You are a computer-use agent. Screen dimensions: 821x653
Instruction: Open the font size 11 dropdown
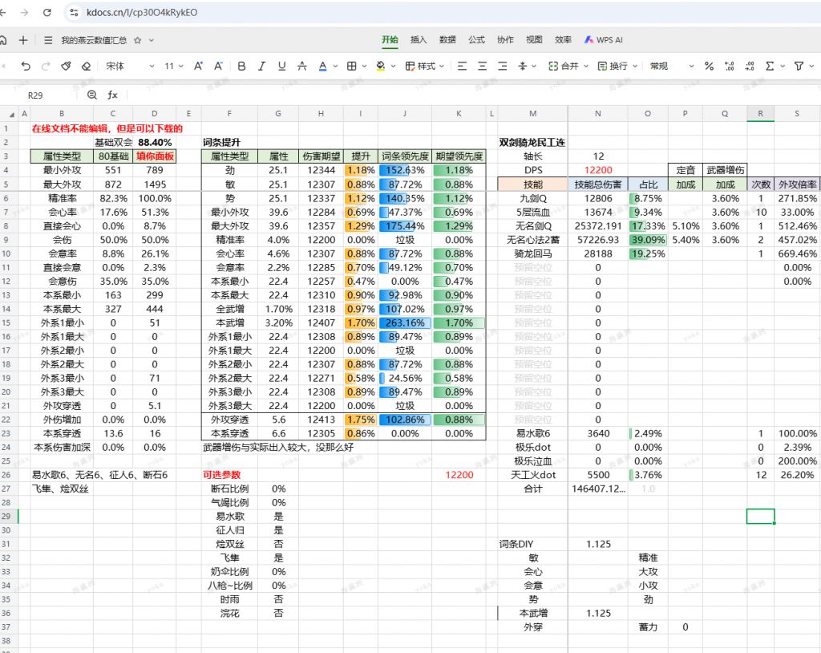point(174,67)
